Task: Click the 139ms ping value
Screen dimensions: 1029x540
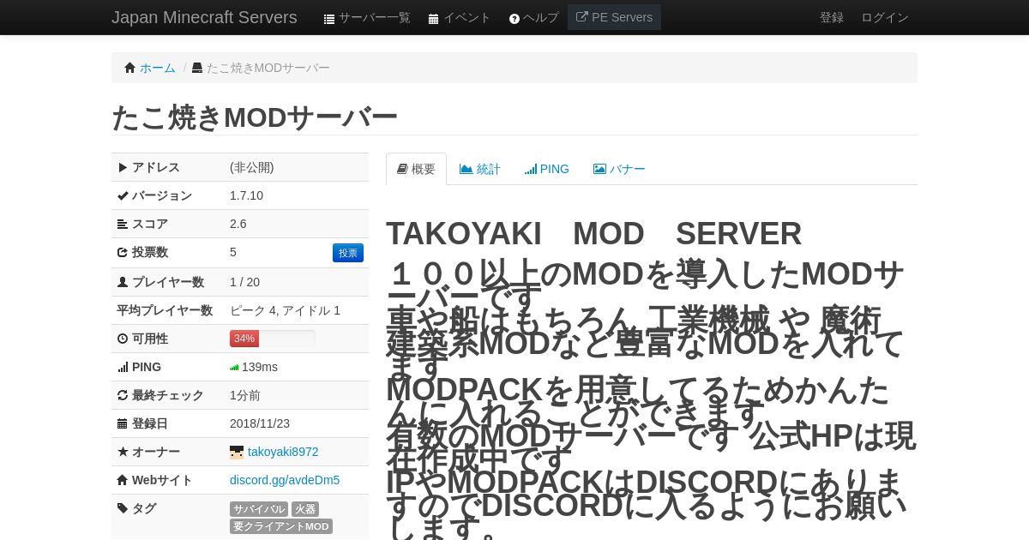Action: [x=260, y=367]
